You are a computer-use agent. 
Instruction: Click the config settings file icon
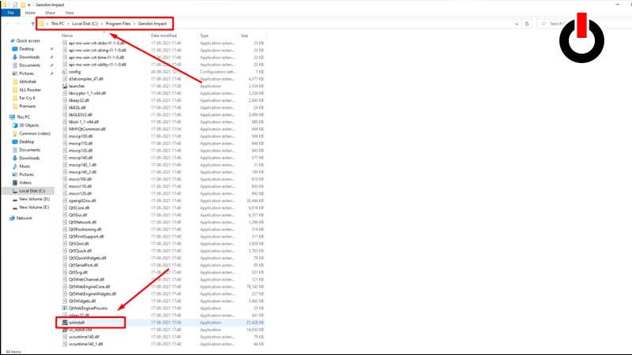65,72
